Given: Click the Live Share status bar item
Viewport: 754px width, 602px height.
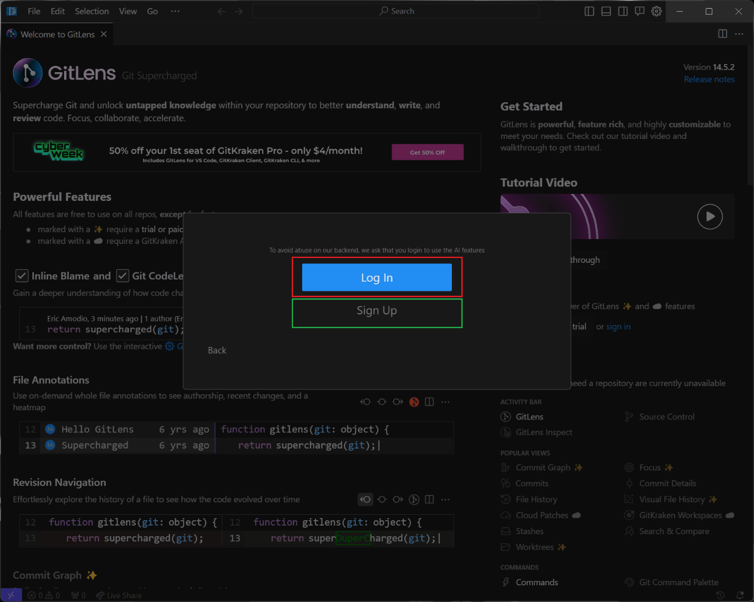Looking at the screenshot, I should click(119, 595).
